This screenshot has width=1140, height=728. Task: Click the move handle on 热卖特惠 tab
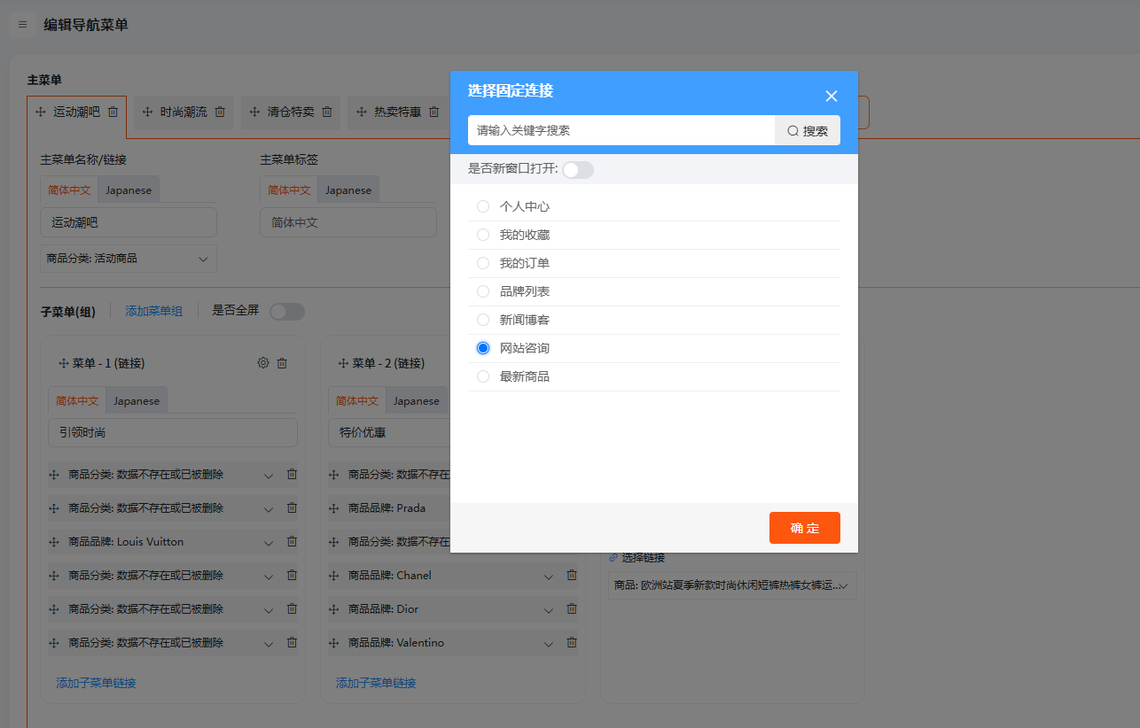point(361,112)
